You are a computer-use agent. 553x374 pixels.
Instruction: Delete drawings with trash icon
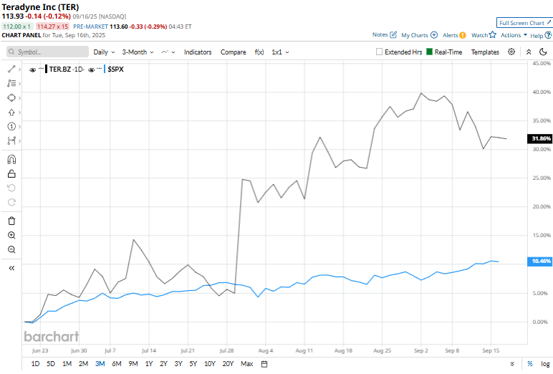11,221
